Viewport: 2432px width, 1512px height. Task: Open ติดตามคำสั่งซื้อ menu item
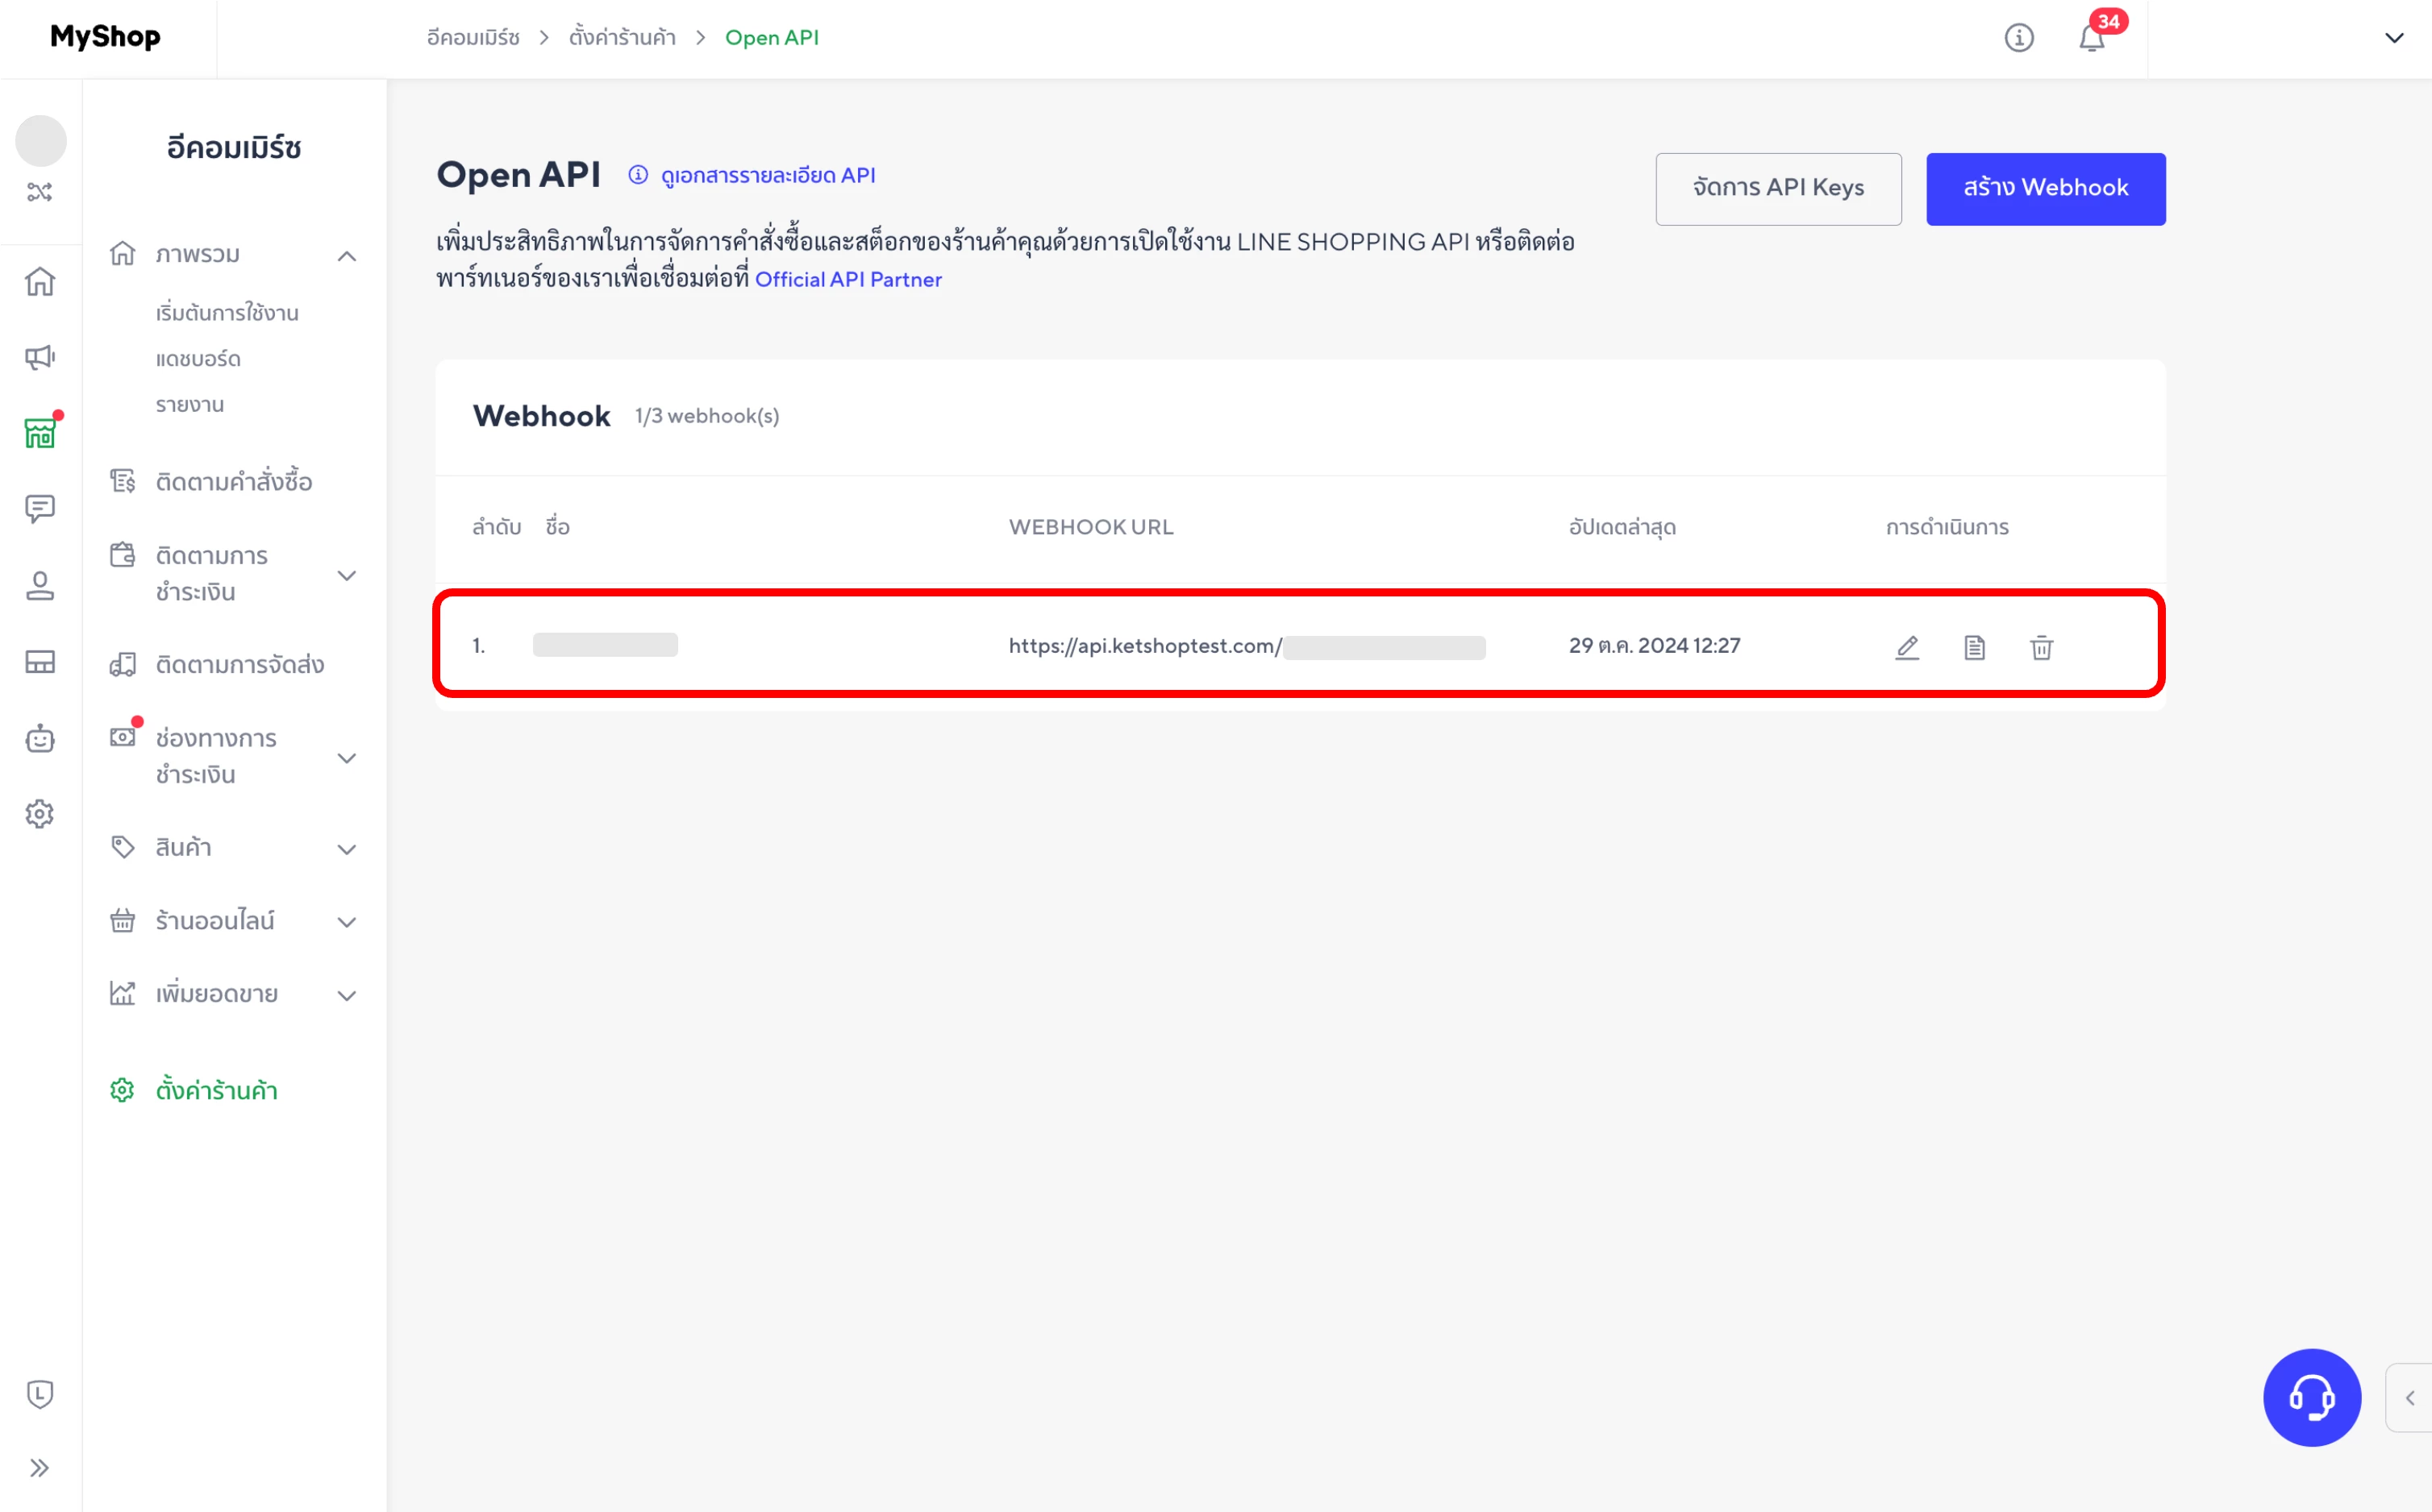(x=233, y=482)
